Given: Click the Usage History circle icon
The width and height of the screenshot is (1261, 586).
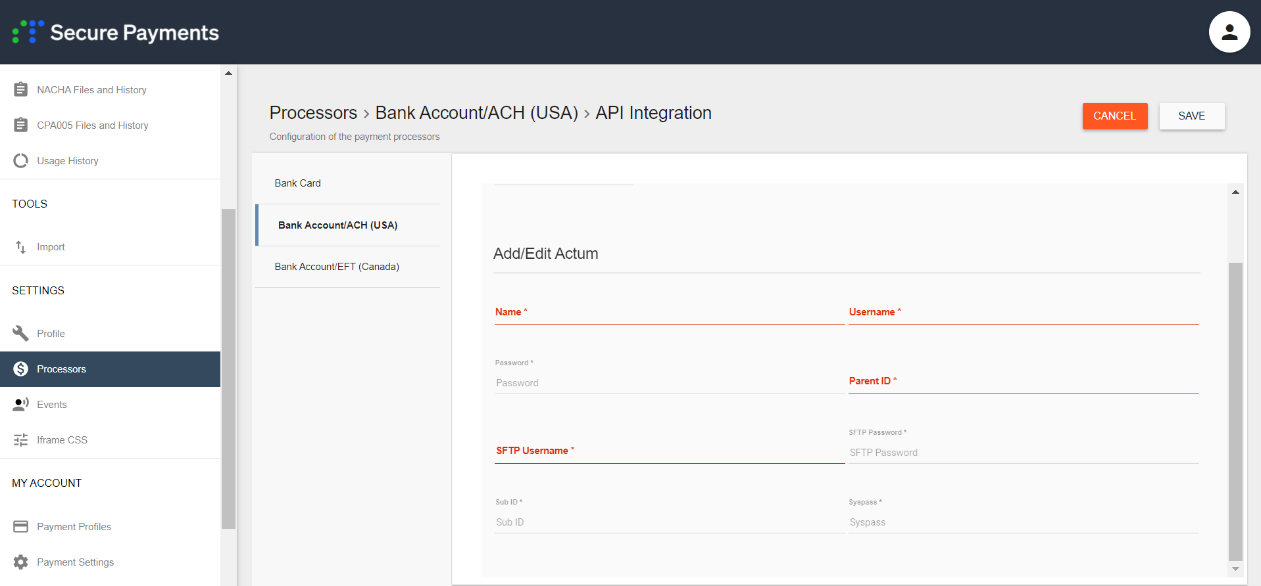Looking at the screenshot, I should [21, 160].
